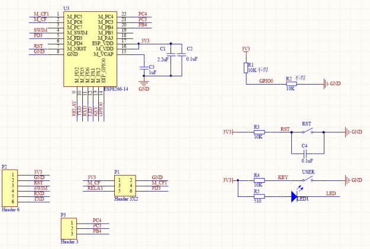
Task: Select the LED1 diode symbol
Action: [294, 196]
